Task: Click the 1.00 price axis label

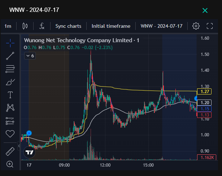Action: (205, 135)
